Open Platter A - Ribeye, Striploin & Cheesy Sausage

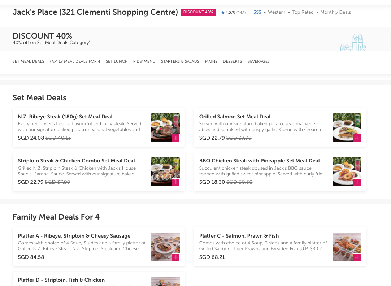coord(74,236)
